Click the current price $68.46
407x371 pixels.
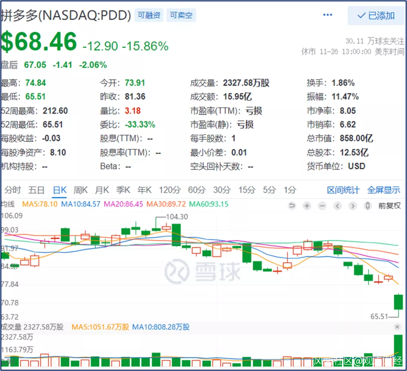pyautogui.click(x=39, y=42)
